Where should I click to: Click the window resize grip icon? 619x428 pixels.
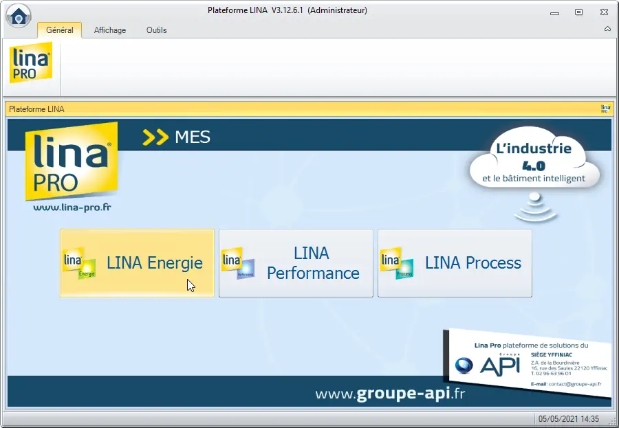point(612,421)
